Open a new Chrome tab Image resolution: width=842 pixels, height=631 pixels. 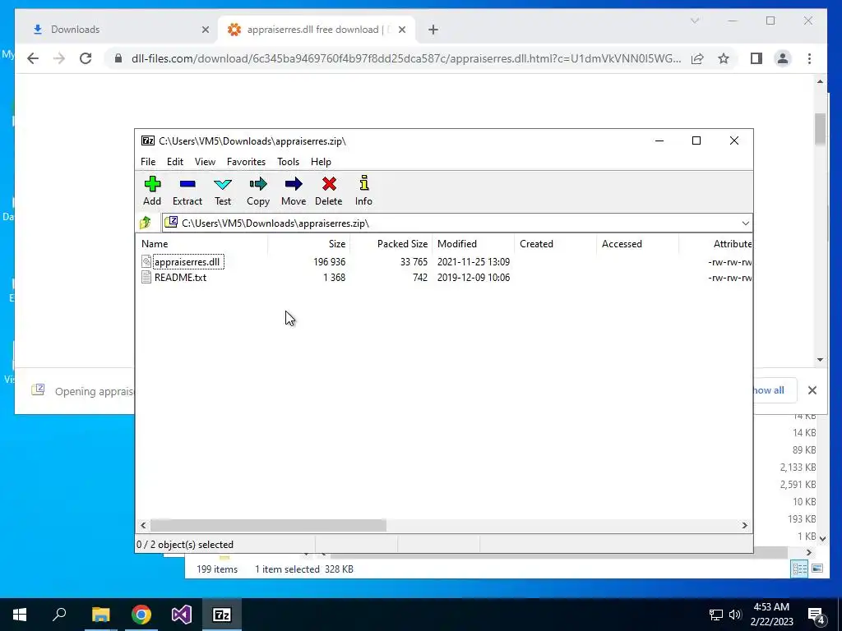point(433,30)
